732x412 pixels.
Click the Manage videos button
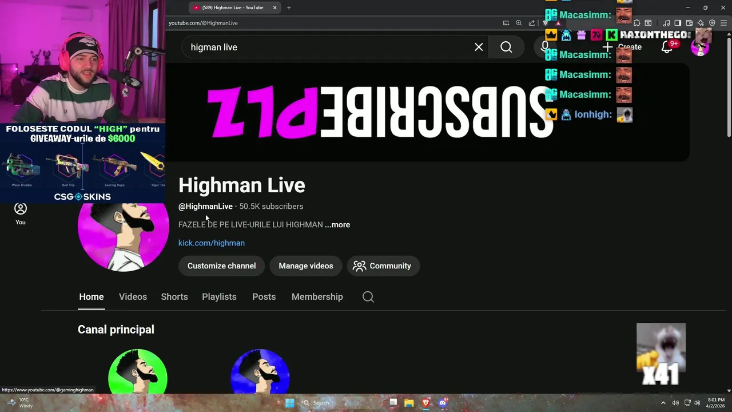pyautogui.click(x=306, y=266)
